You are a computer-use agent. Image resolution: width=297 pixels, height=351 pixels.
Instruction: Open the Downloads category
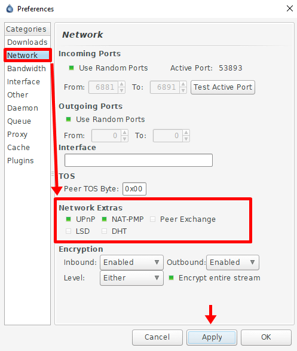(27, 42)
